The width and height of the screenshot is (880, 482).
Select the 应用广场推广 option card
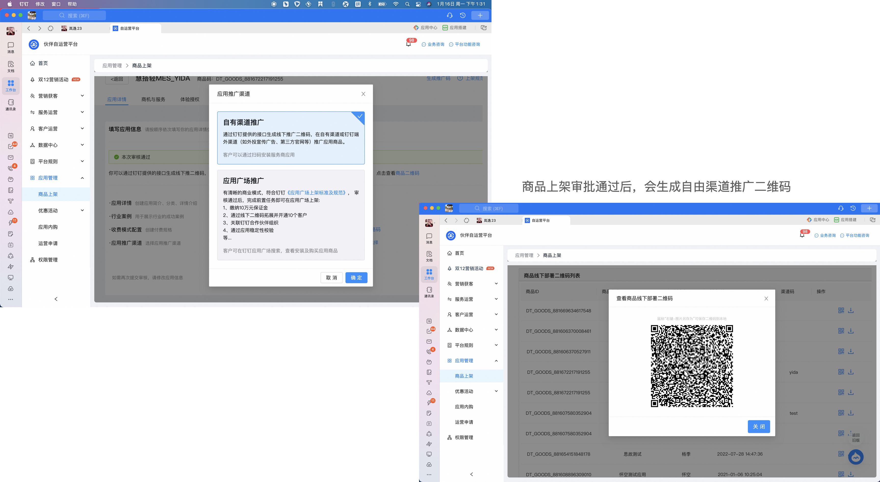(x=291, y=215)
